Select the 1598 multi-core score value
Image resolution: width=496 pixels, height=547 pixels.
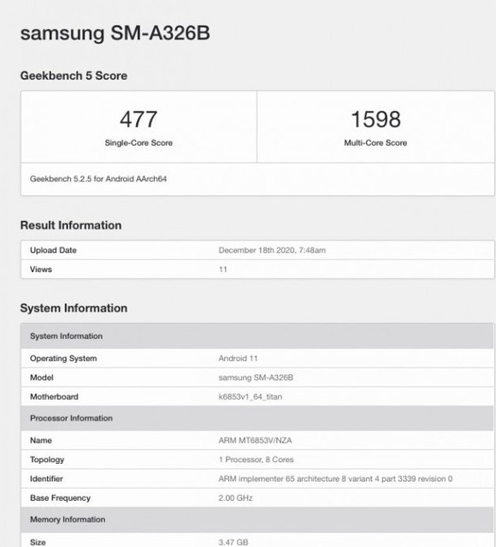[375, 119]
